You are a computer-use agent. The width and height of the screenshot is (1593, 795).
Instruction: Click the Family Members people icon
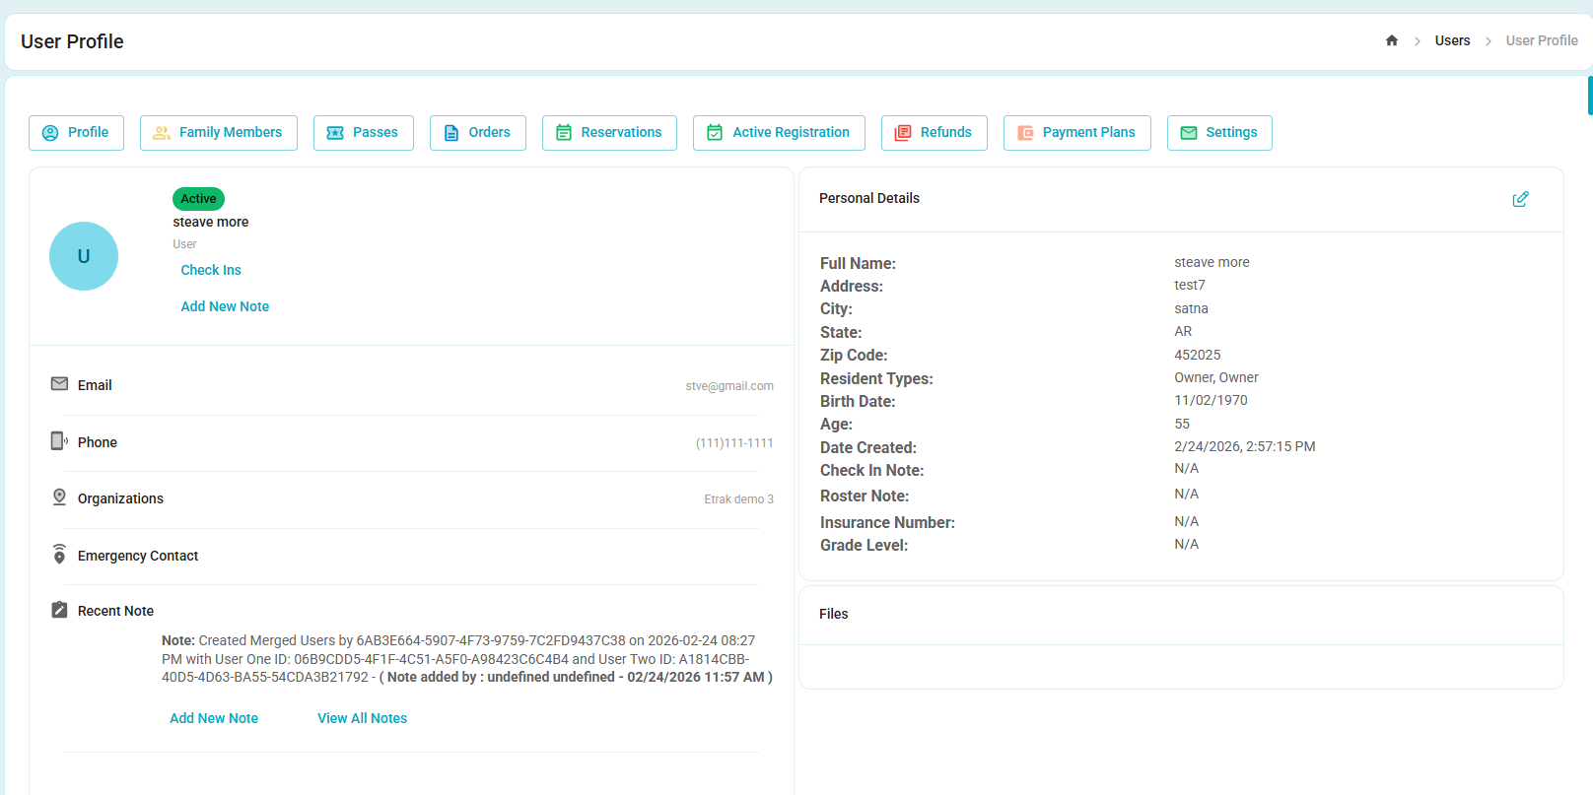tap(162, 133)
